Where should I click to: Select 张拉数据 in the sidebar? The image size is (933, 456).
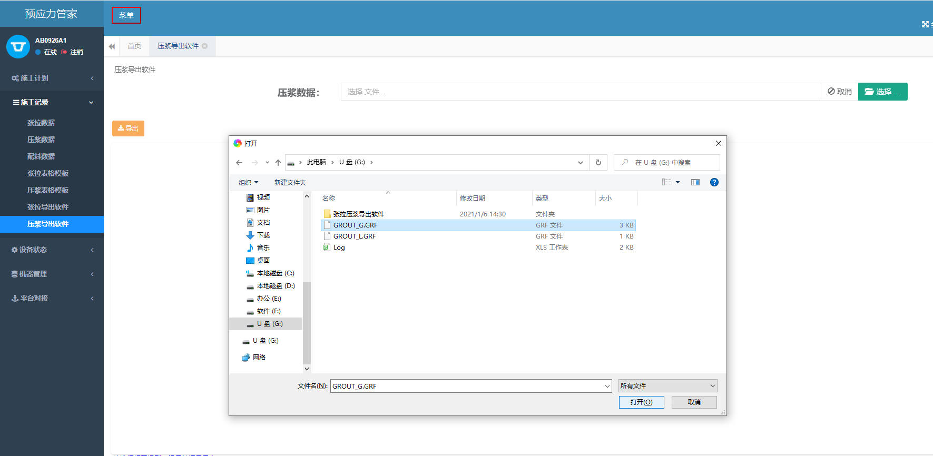41,123
